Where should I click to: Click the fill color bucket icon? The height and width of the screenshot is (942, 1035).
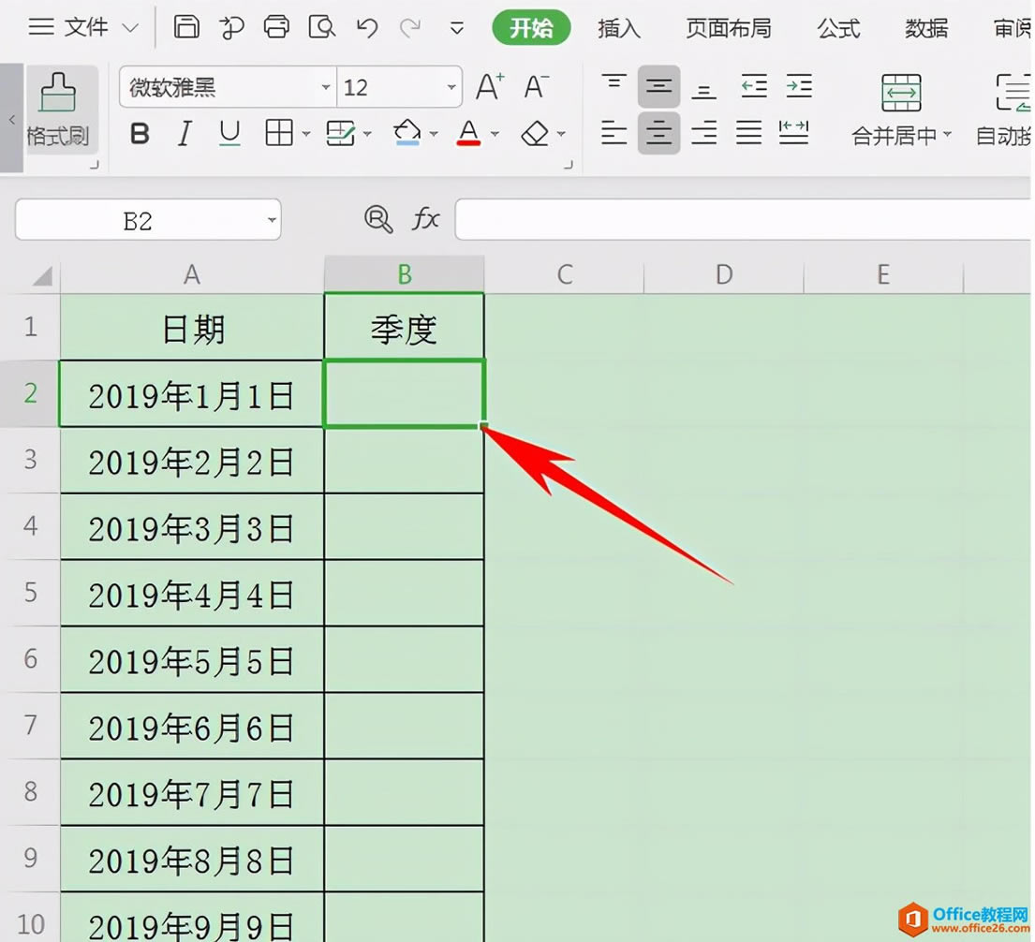(x=407, y=133)
